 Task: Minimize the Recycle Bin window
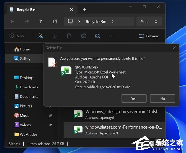pos(131,7)
